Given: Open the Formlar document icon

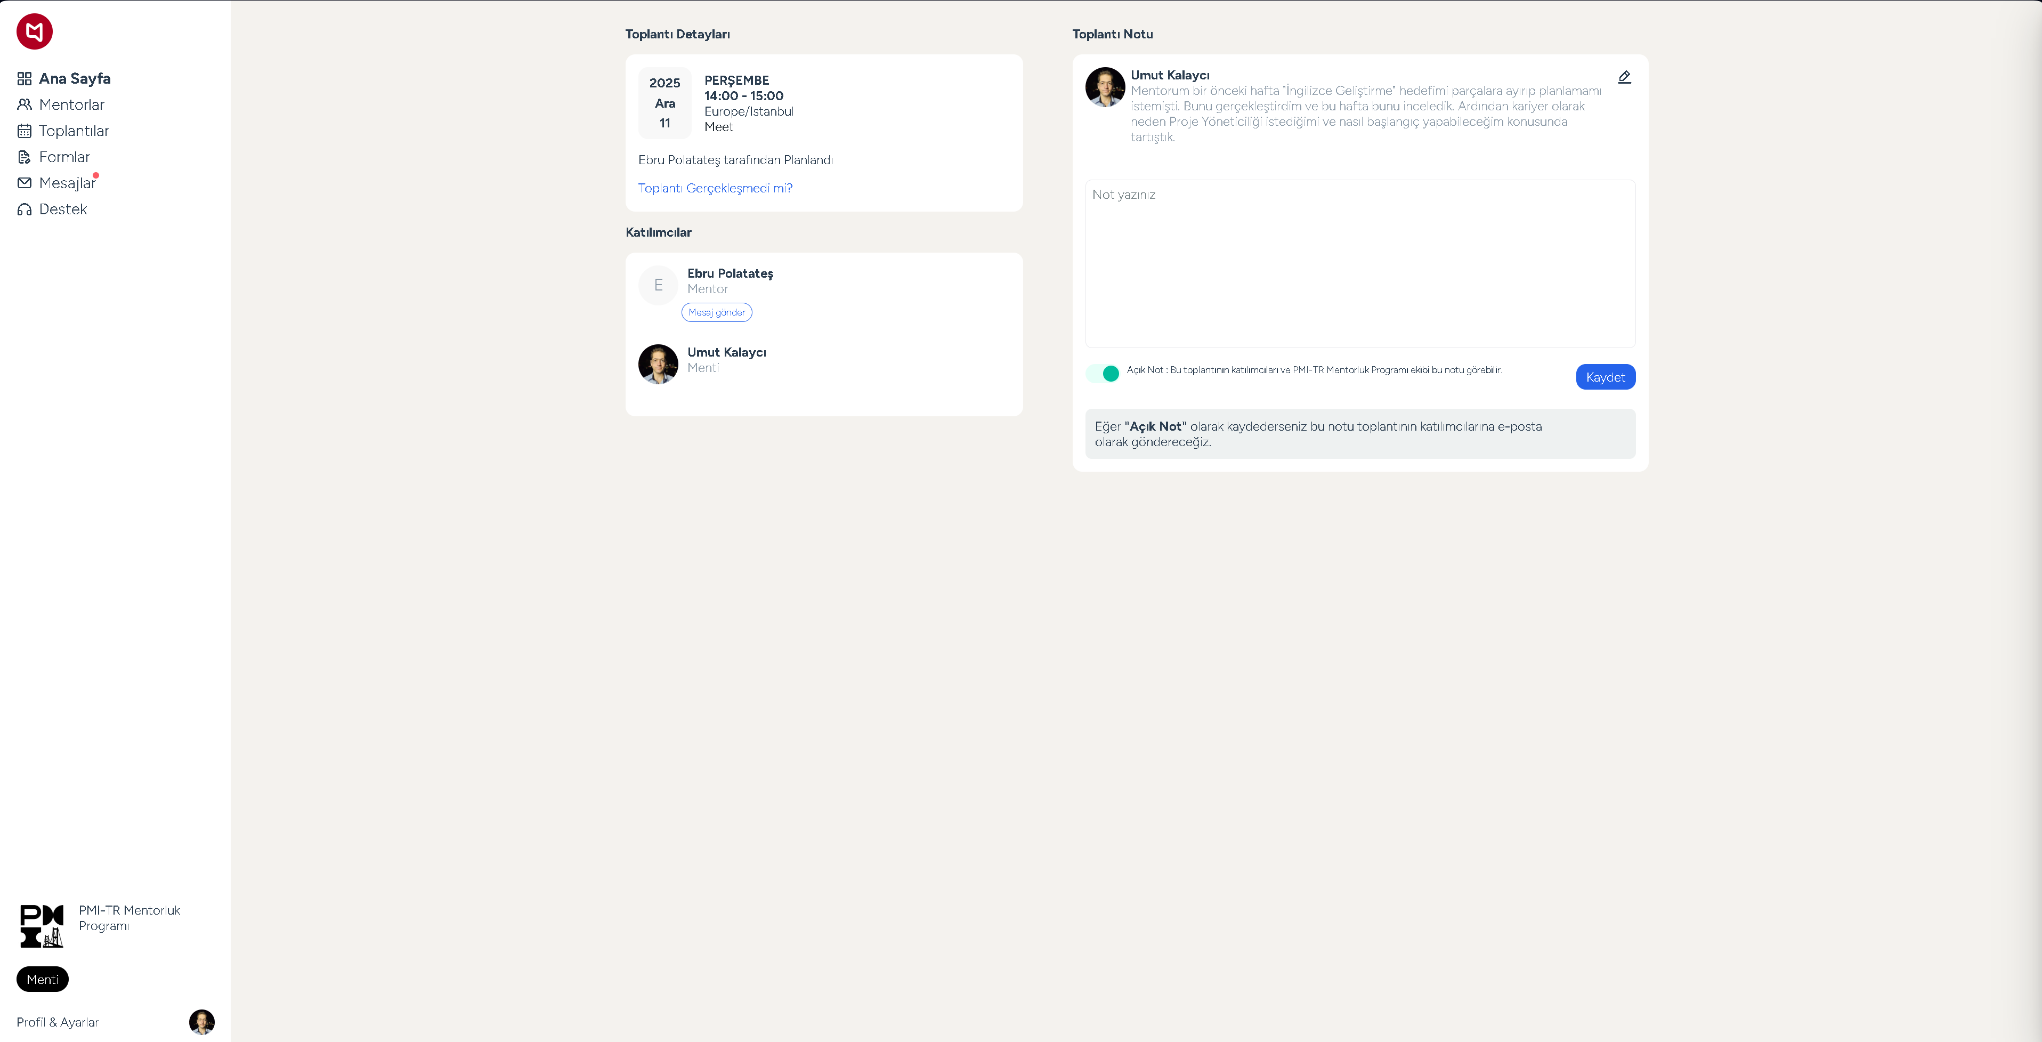Looking at the screenshot, I should coord(25,157).
